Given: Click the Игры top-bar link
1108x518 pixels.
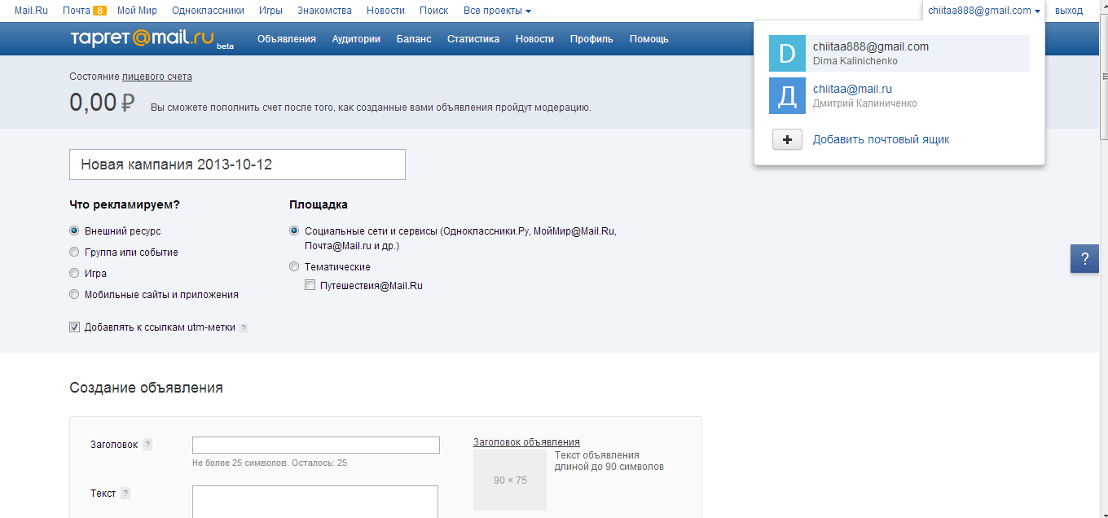Looking at the screenshot, I should (x=270, y=11).
